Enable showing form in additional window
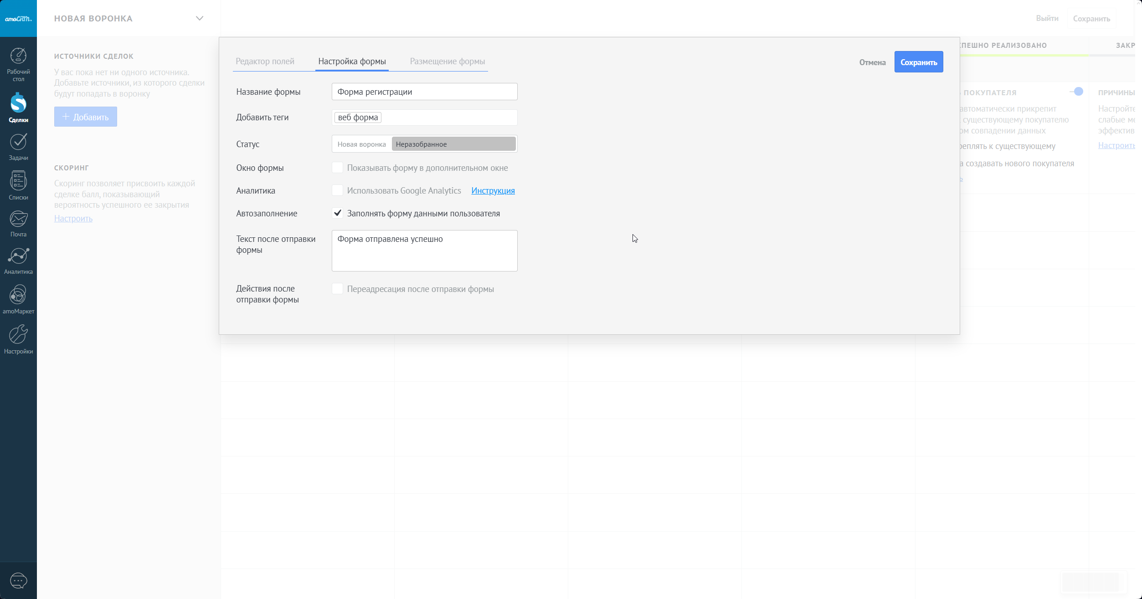The width and height of the screenshot is (1142, 599). pyautogui.click(x=337, y=168)
